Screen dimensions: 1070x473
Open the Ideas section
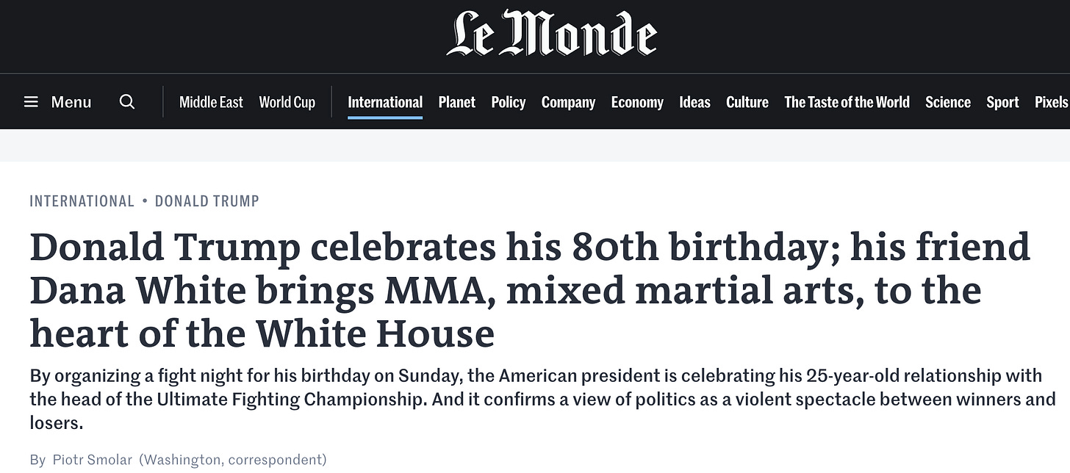click(694, 102)
